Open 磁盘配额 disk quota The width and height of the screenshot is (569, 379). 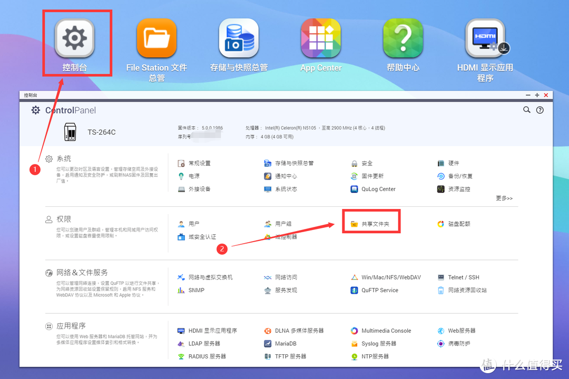point(454,224)
